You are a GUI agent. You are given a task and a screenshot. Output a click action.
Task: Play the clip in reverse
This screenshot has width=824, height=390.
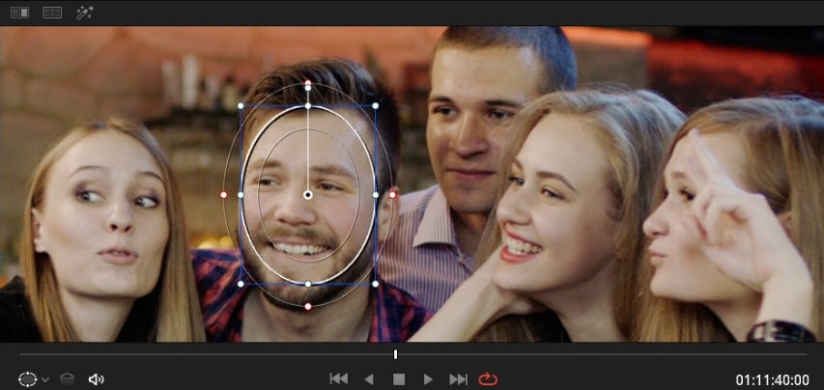(369, 379)
